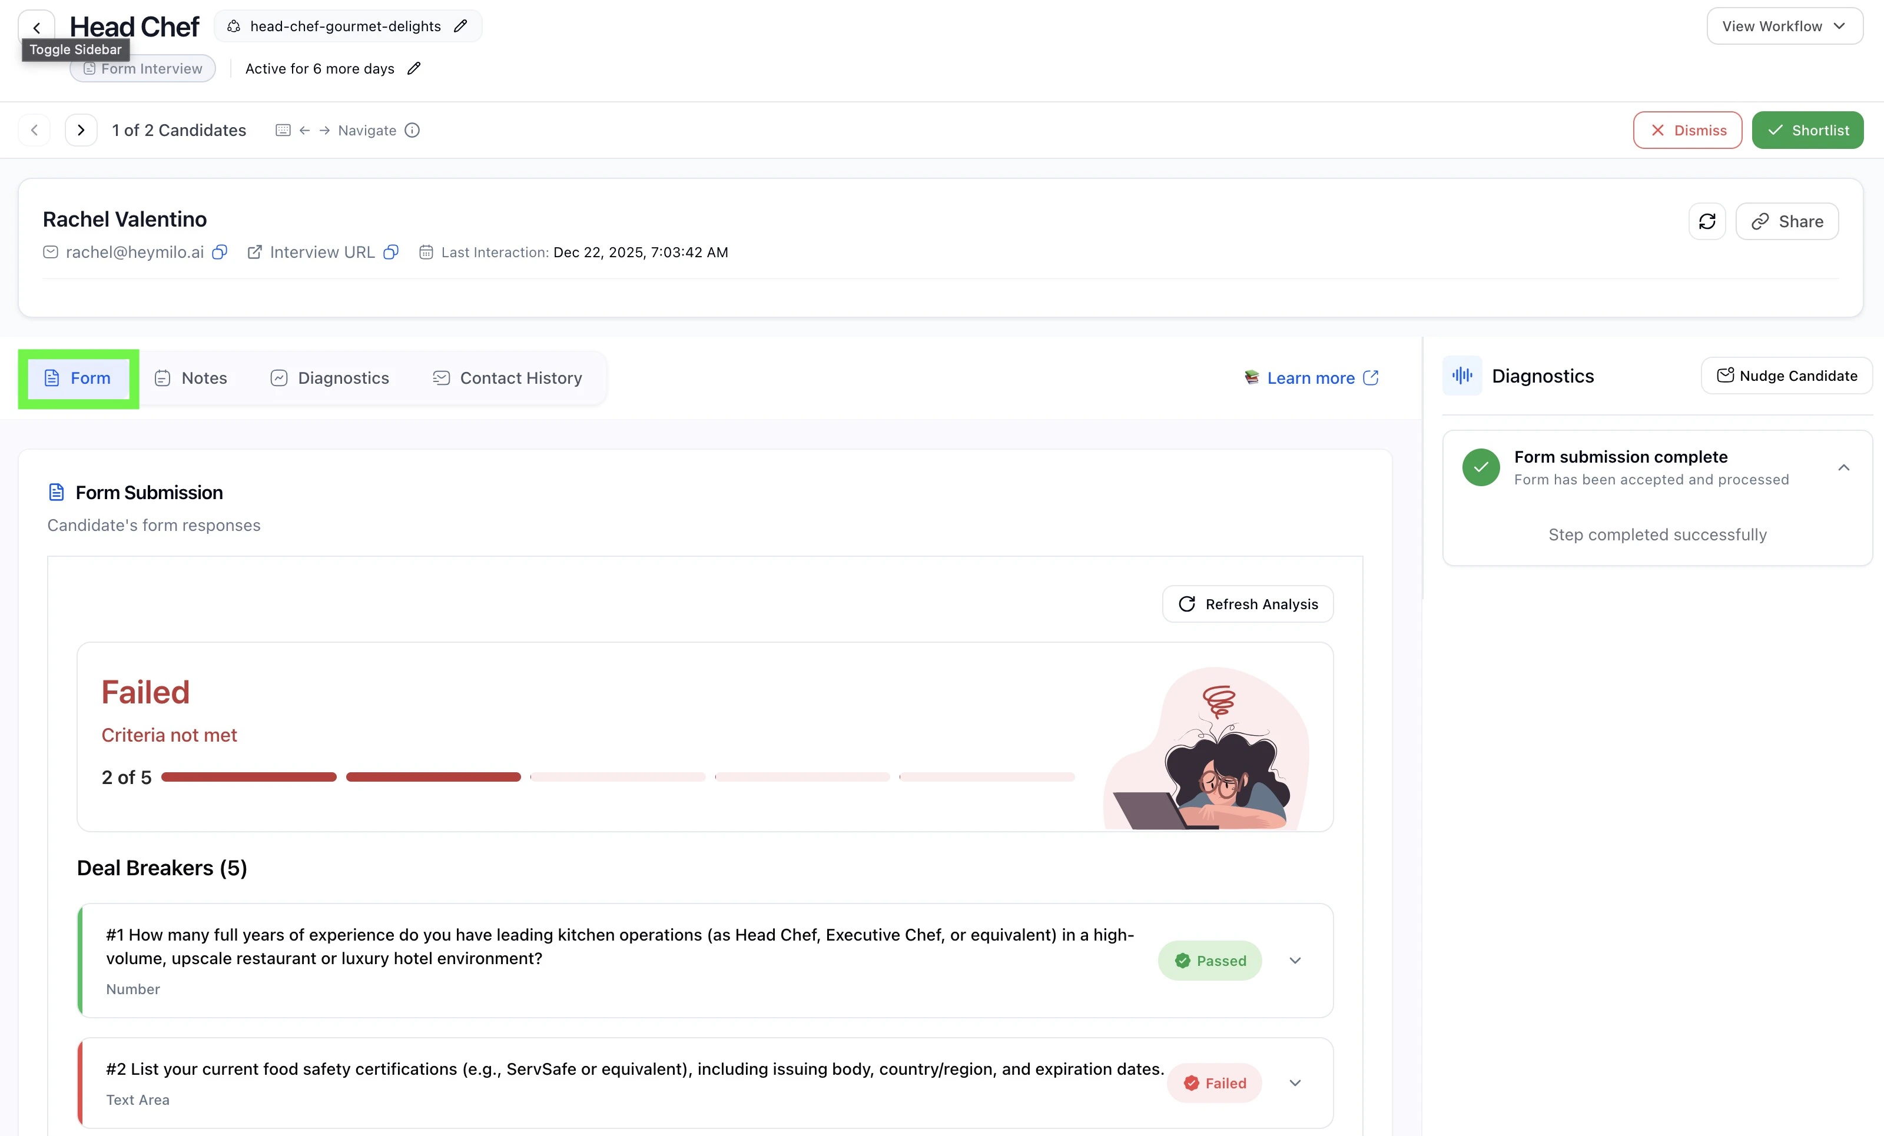Go to next candidate arrow
Viewport: 1884px width, 1136px height.
(81, 131)
